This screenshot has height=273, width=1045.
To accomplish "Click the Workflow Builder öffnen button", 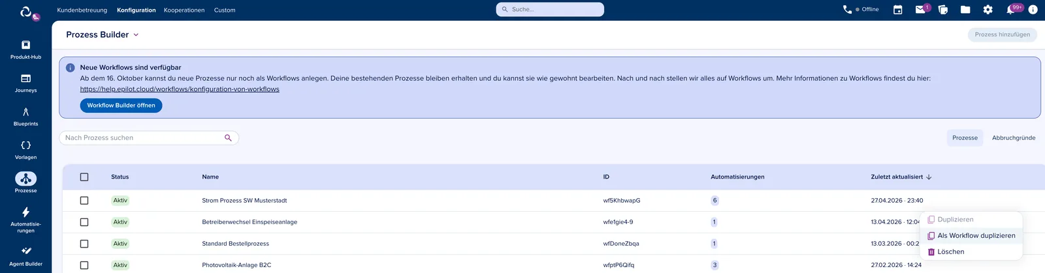I will pyautogui.click(x=121, y=106).
